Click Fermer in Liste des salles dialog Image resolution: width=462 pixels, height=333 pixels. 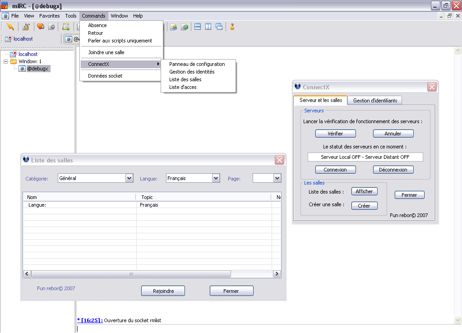[x=231, y=291]
